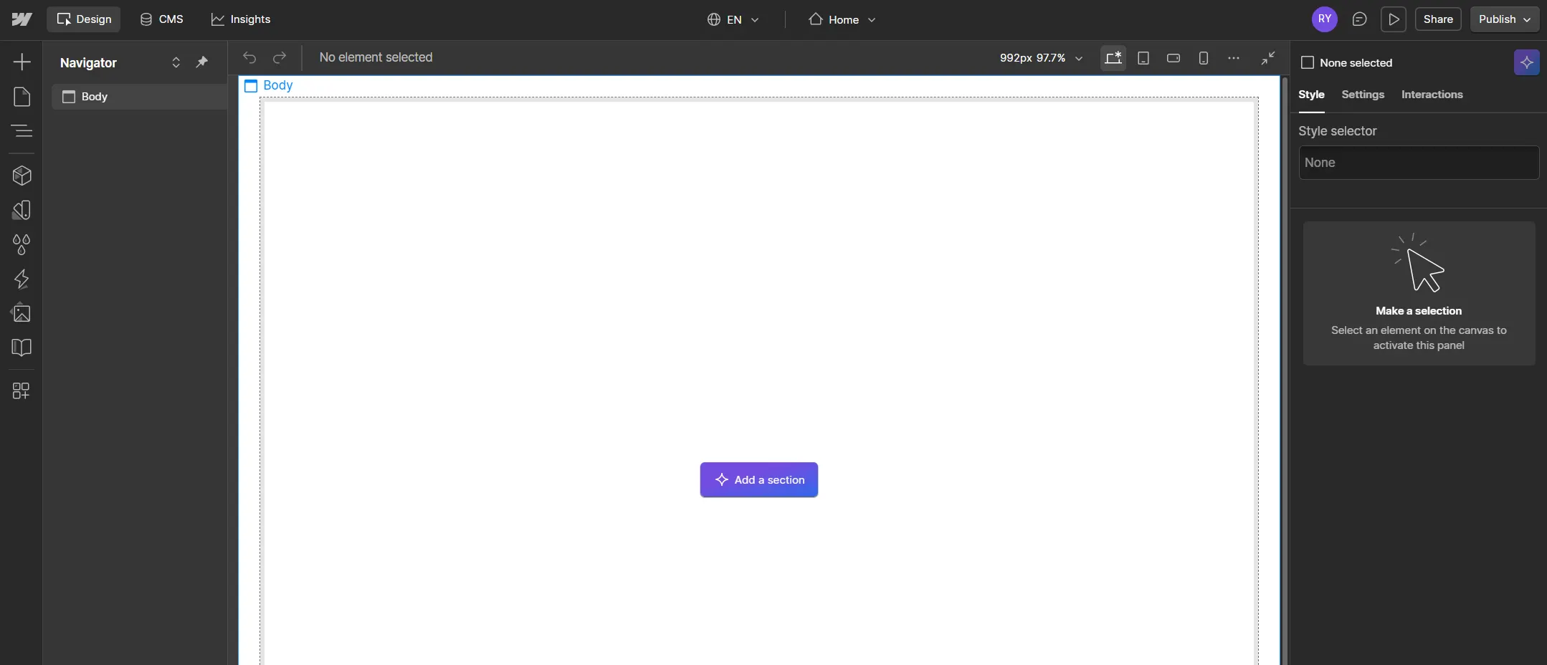
Task: Click the redo arrow
Action: click(280, 57)
